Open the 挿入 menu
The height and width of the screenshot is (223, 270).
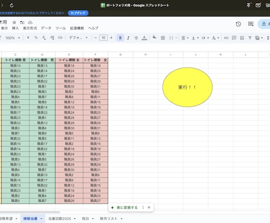(15, 28)
